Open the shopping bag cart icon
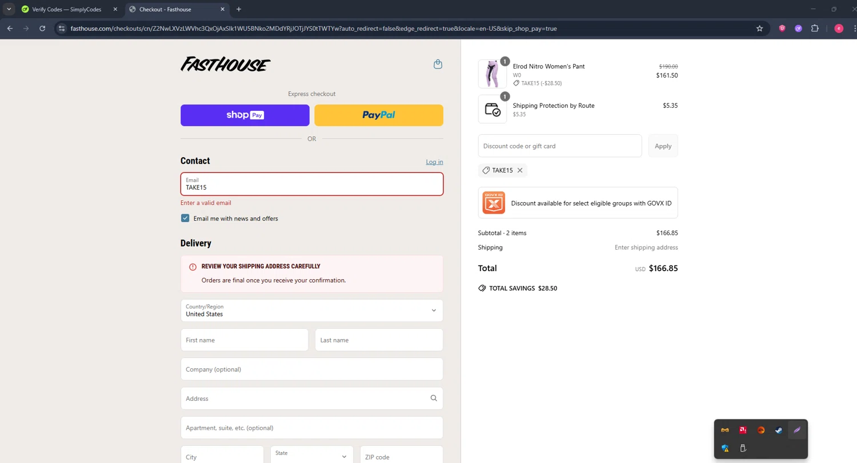The image size is (857, 463). (x=438, y=65)
